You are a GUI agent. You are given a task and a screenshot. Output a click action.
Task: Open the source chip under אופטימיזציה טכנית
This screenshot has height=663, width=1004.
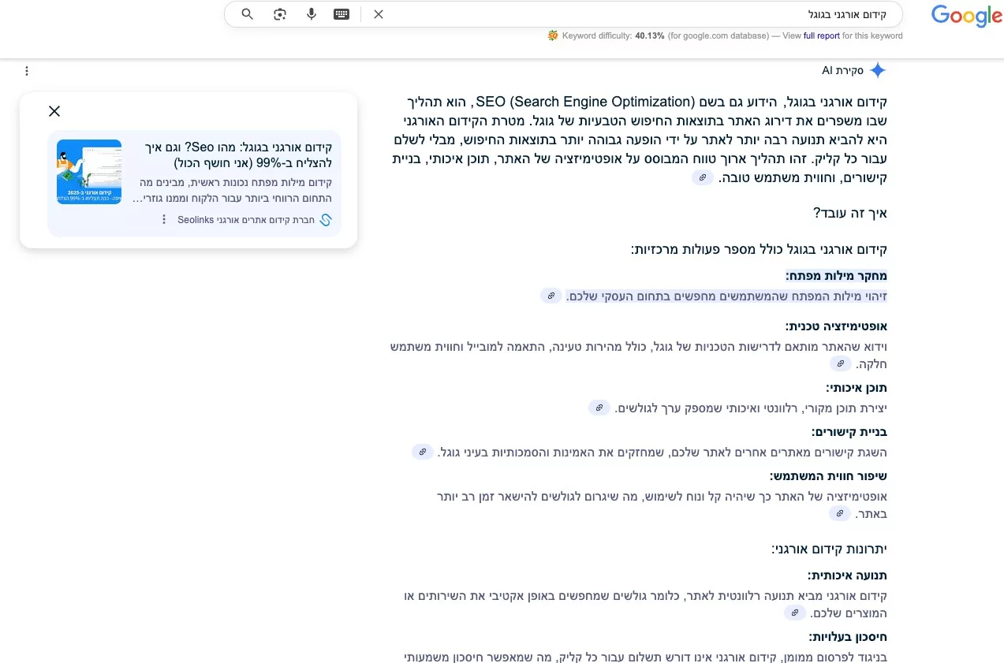pyautogui.click(x=841, y=363)
